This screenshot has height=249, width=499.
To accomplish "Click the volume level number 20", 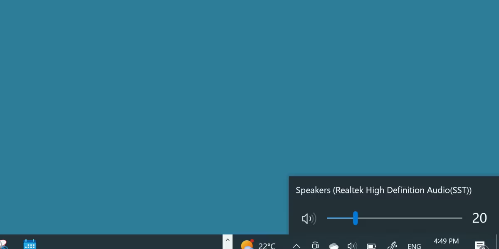I will tap(479, 218).
